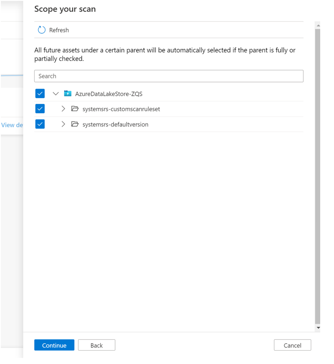Select the systemsrs-defaultversion label
Image resolution: width=334 pixels, height=364 pixels.
pyautogui.click(x=115, y=124)
